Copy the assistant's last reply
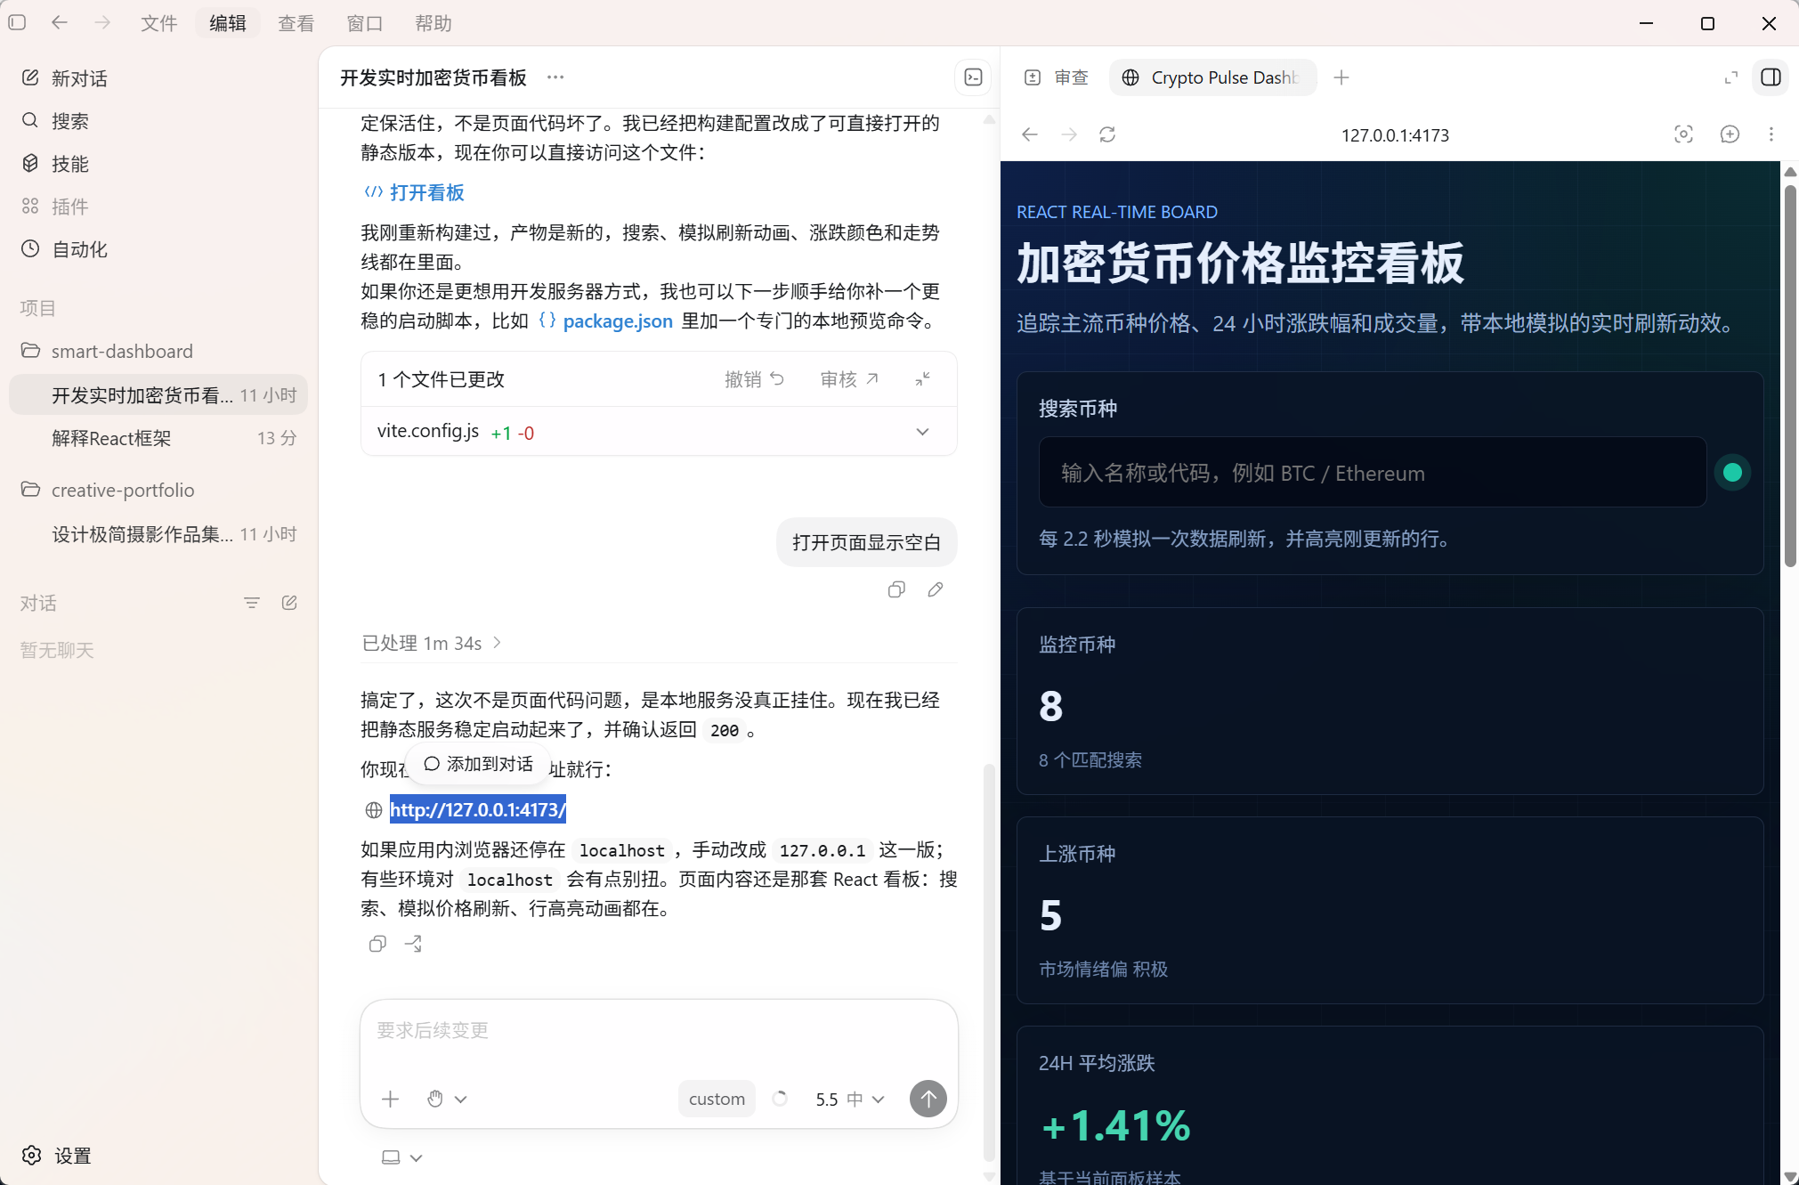Screen dimensions: 1799x1185 [377, 944]
